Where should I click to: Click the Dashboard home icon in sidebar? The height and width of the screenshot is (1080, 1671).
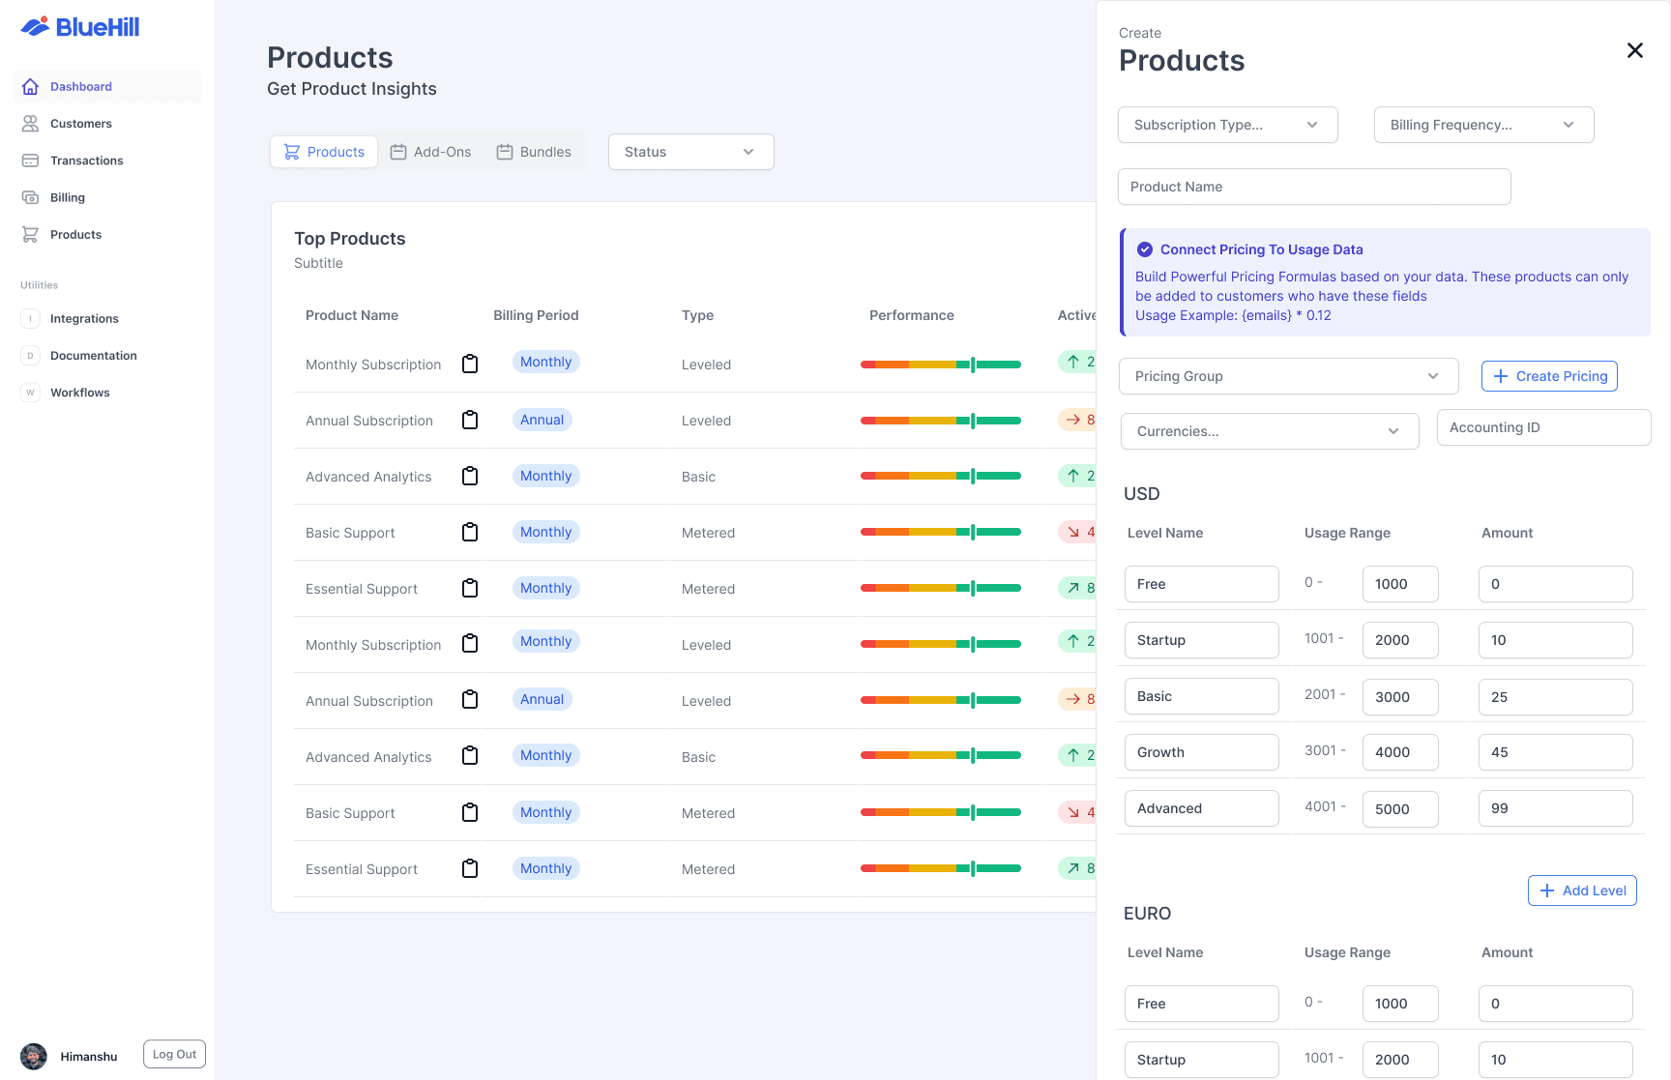(31, 87)
